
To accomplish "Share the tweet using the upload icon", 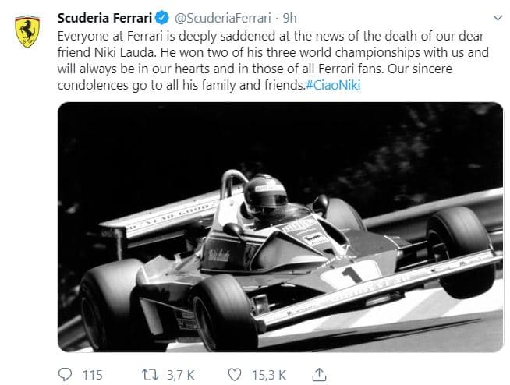I will click(x=318, y=374).
